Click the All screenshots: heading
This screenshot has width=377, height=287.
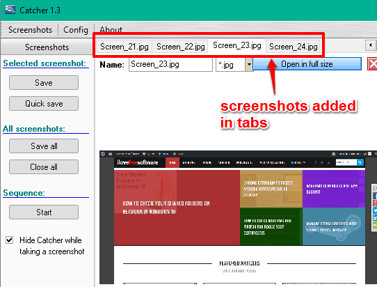(x=34, y=129)
